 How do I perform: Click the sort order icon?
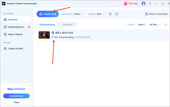pos(165,24)
